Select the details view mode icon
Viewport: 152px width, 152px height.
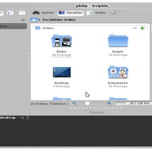[10, 13]
